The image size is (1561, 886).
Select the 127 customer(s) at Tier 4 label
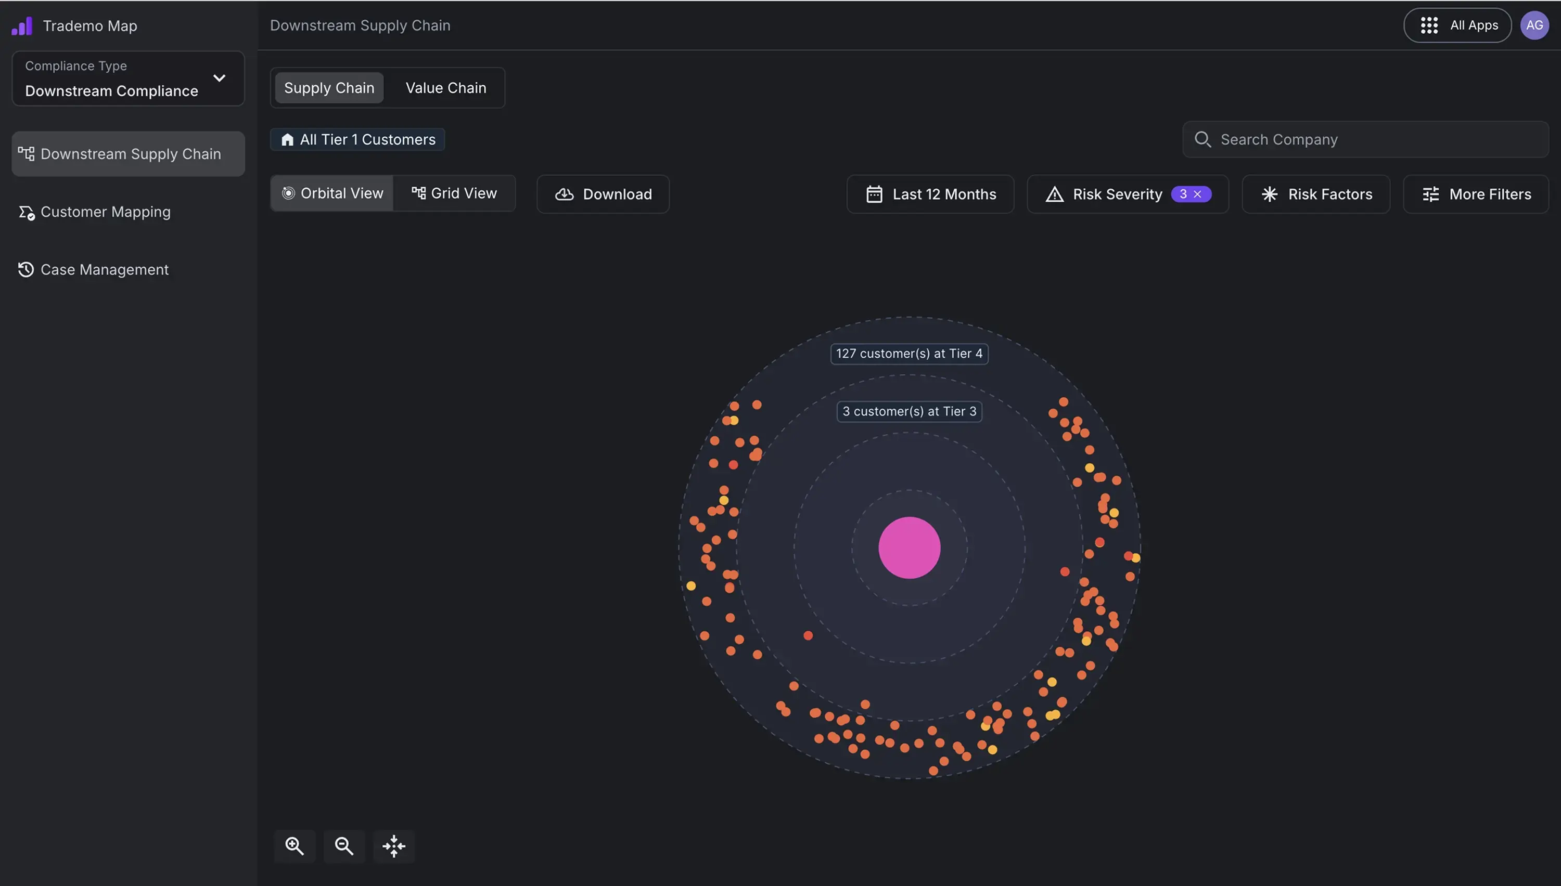coord(909,354)
